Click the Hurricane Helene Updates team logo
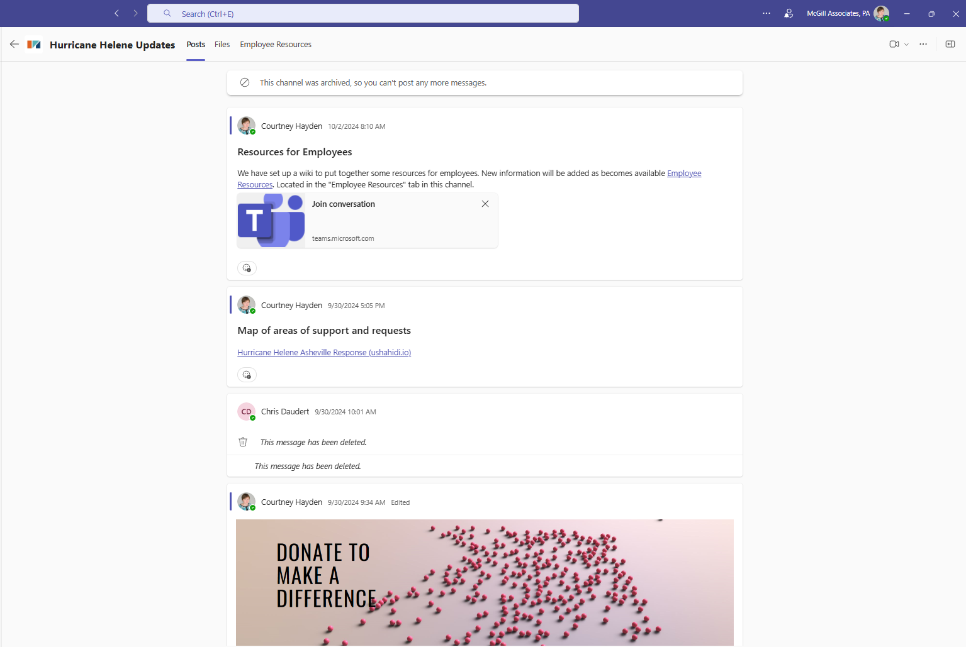This screenshot has height=647, width=966. tap(34, 44)
